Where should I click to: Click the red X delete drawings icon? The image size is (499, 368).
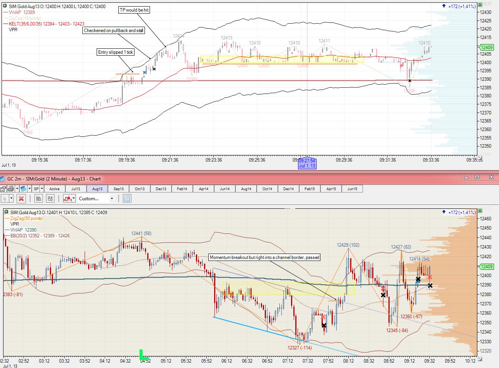[22, 198]
